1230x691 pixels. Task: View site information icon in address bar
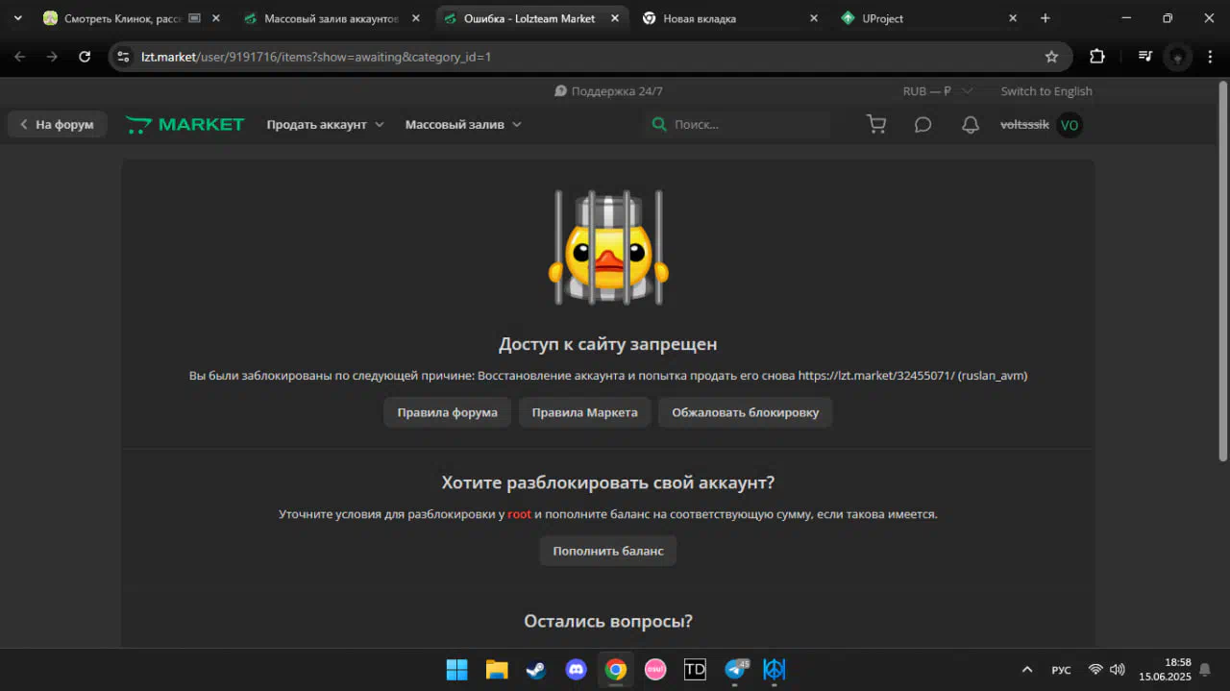pyautogui.click(x=123, y=57)
